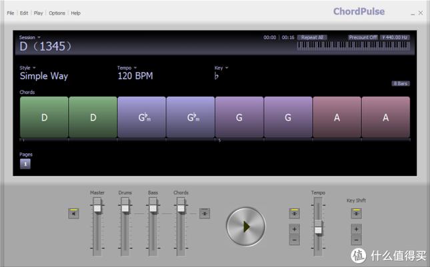This screenshot has height=267, width=430.
Task: Select the first G flat minor chord
Action: (142, 117)
